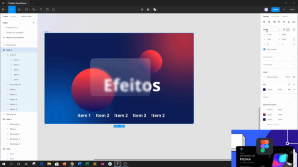Screen dimensions: 298x167
Task: Open the zoom level dropdown
Action: pos(293,10)
